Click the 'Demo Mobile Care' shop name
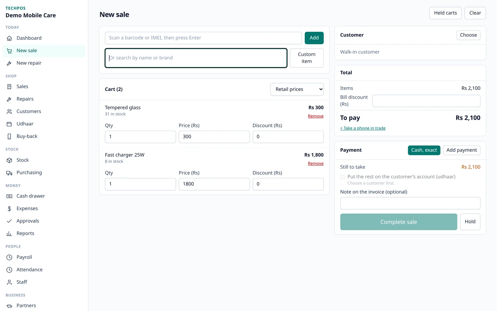This screenshot has width=497, height=311. tap(31, 15)
